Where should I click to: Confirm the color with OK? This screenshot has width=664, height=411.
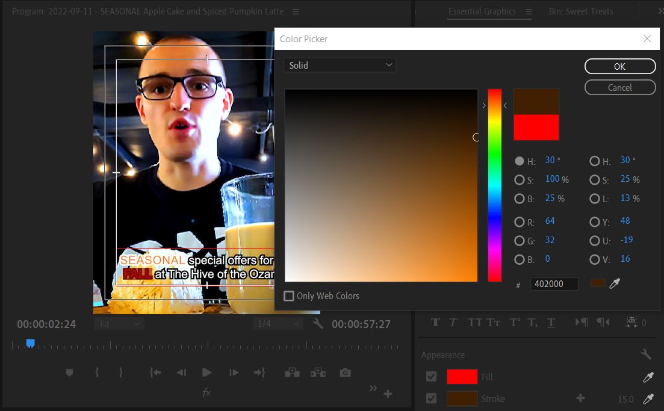[620, 66]
